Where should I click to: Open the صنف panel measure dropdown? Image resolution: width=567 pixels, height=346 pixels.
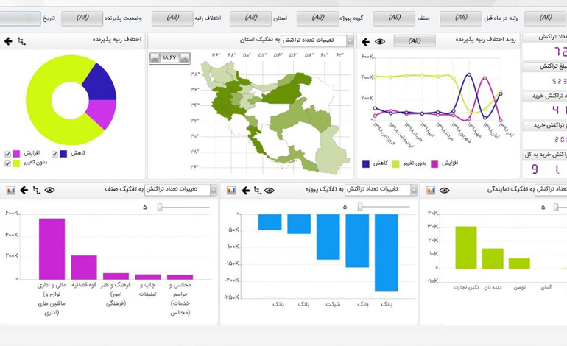214,190
